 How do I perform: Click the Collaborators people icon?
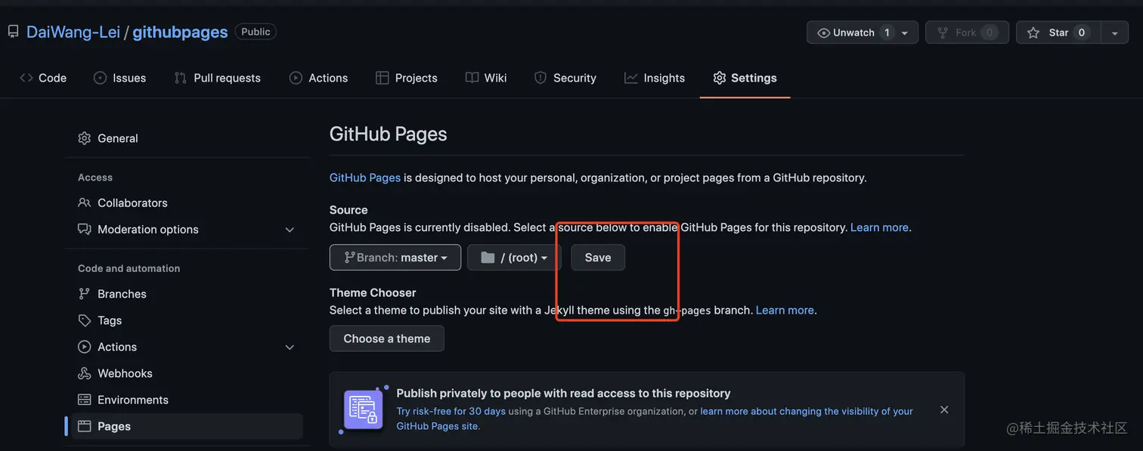(84, 202)
